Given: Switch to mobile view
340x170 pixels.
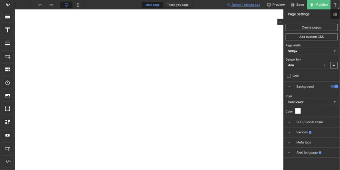Looking at the screenshot, I should 78,5.
